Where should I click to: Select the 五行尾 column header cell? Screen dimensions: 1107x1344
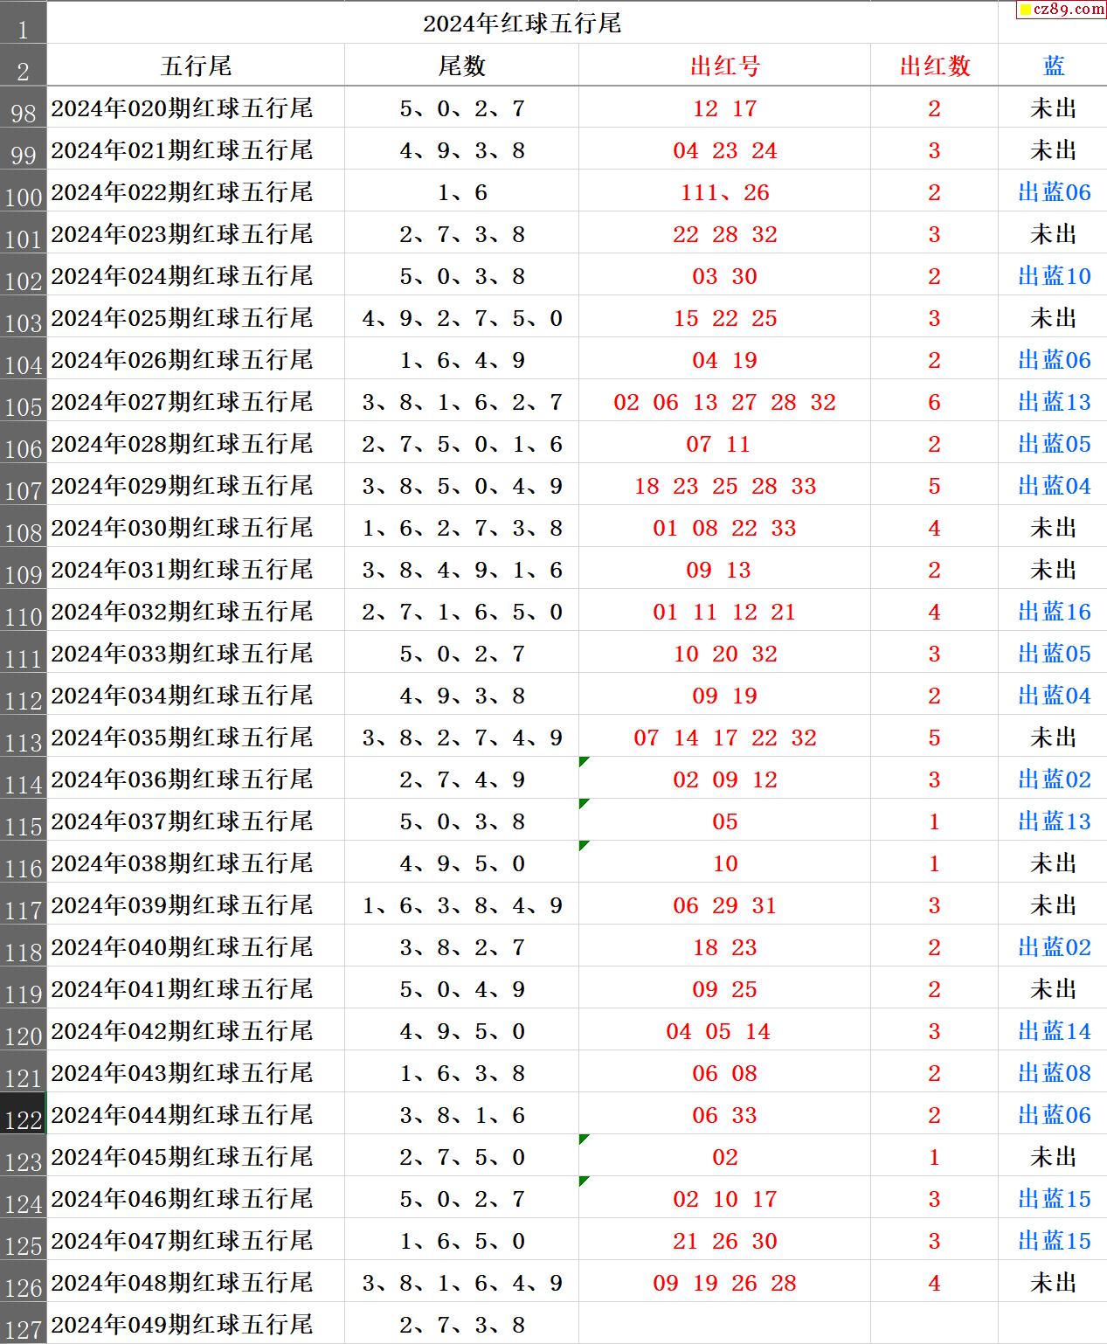pyautogui.click(x=196, y=66)
